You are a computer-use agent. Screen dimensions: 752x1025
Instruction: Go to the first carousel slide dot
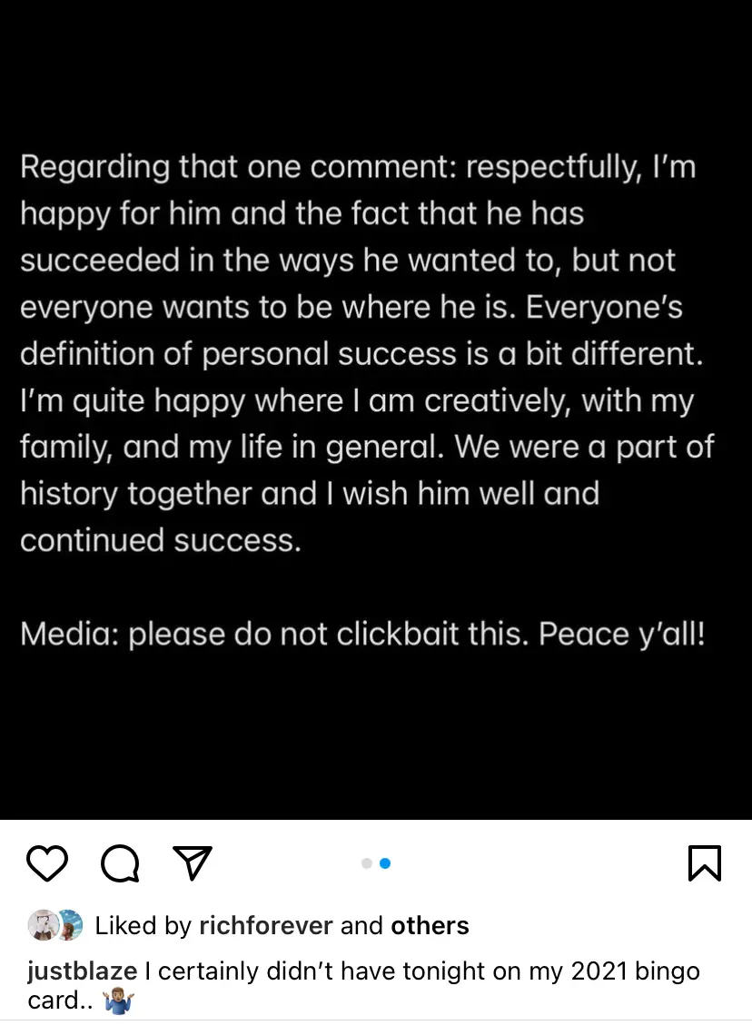point(367,863)
